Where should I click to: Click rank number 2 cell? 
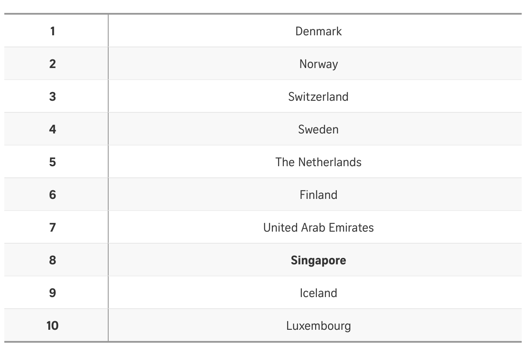53,64
